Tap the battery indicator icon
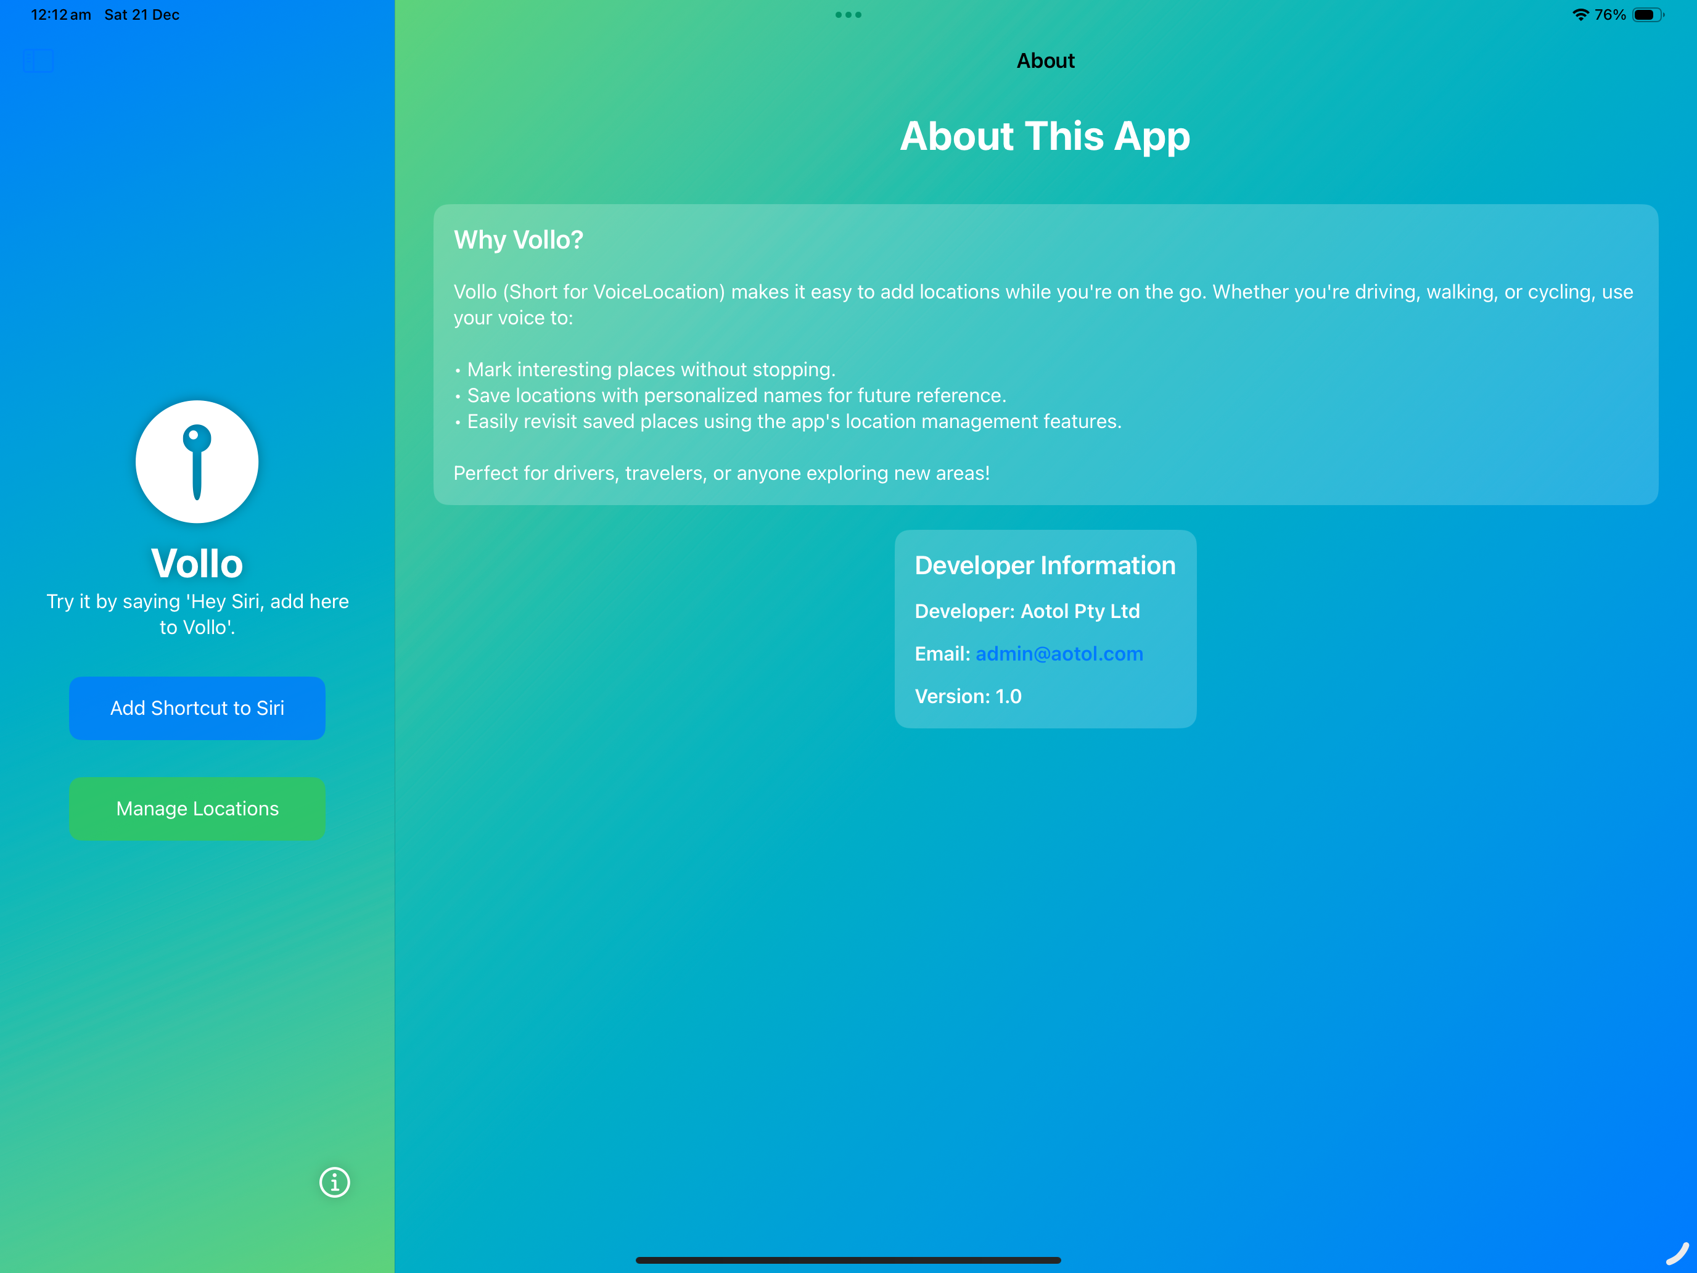This screenshot has width=1697, height=1273. [1648, 15]
